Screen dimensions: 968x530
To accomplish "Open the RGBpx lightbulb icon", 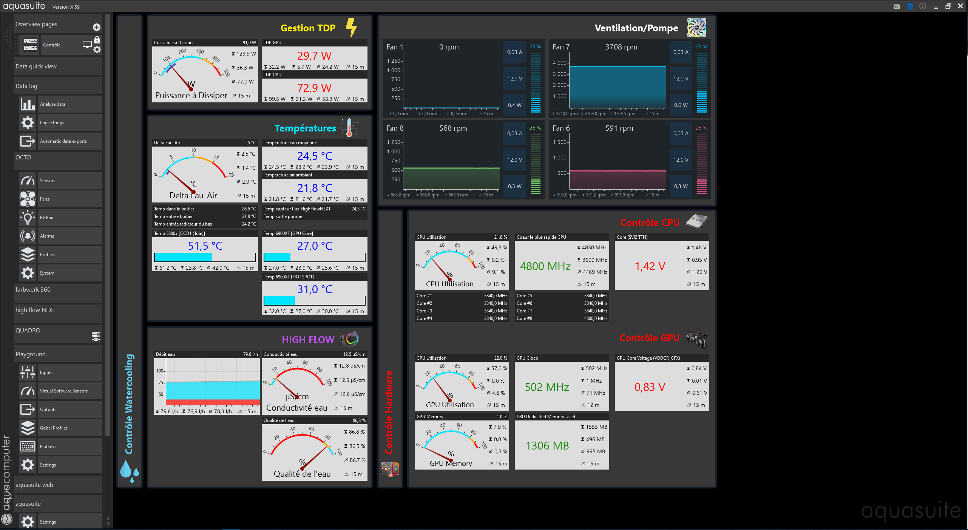I will pos(28,217).
